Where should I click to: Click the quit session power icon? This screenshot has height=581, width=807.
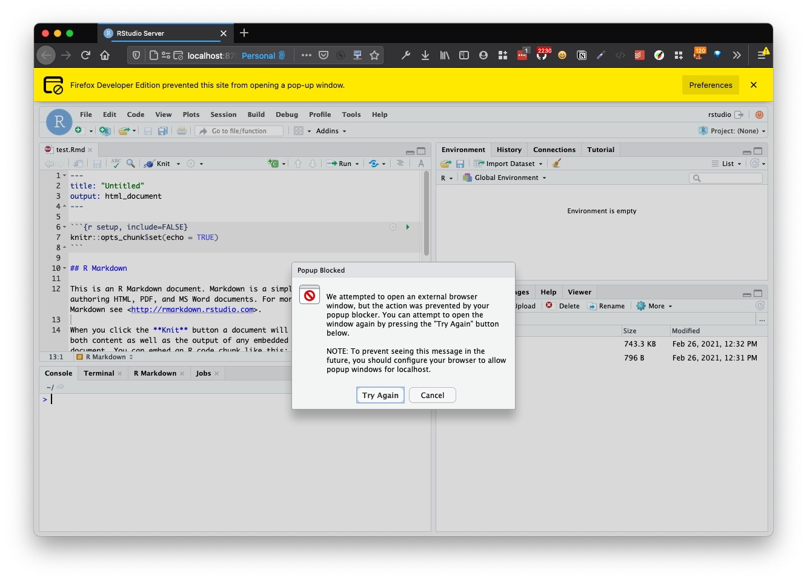759,115
